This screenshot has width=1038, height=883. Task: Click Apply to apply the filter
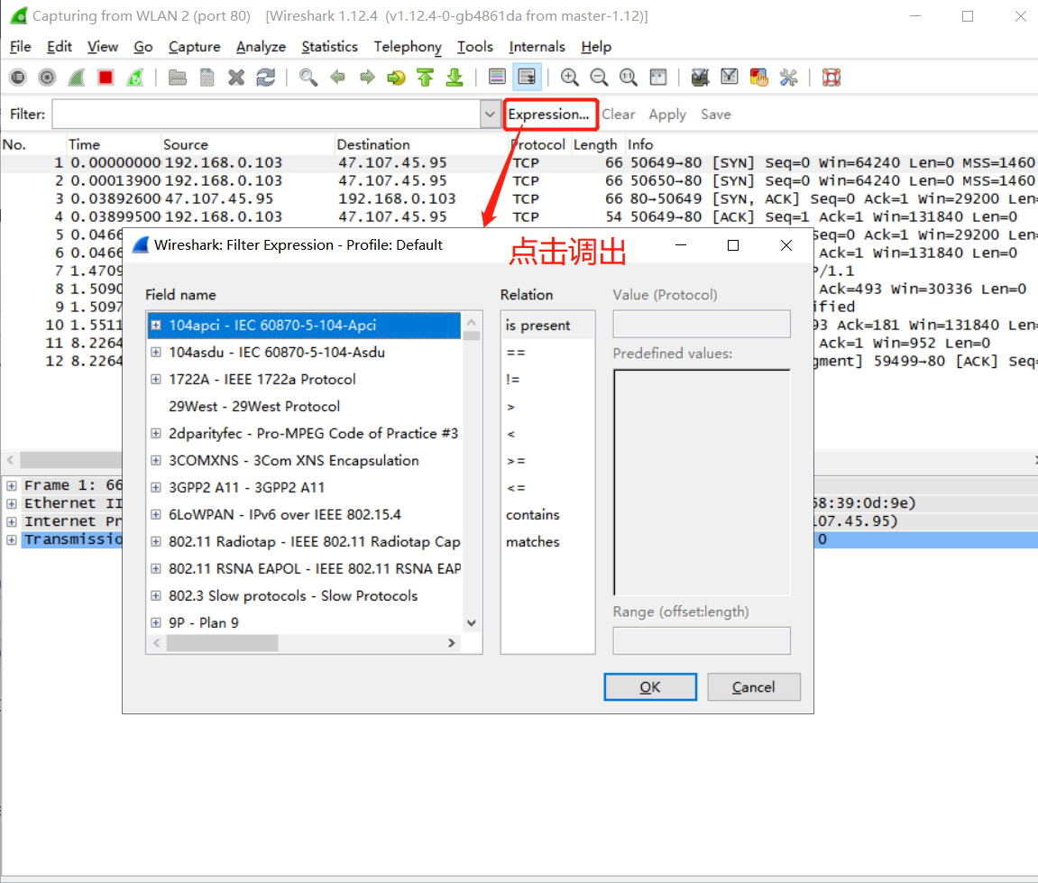667,115
